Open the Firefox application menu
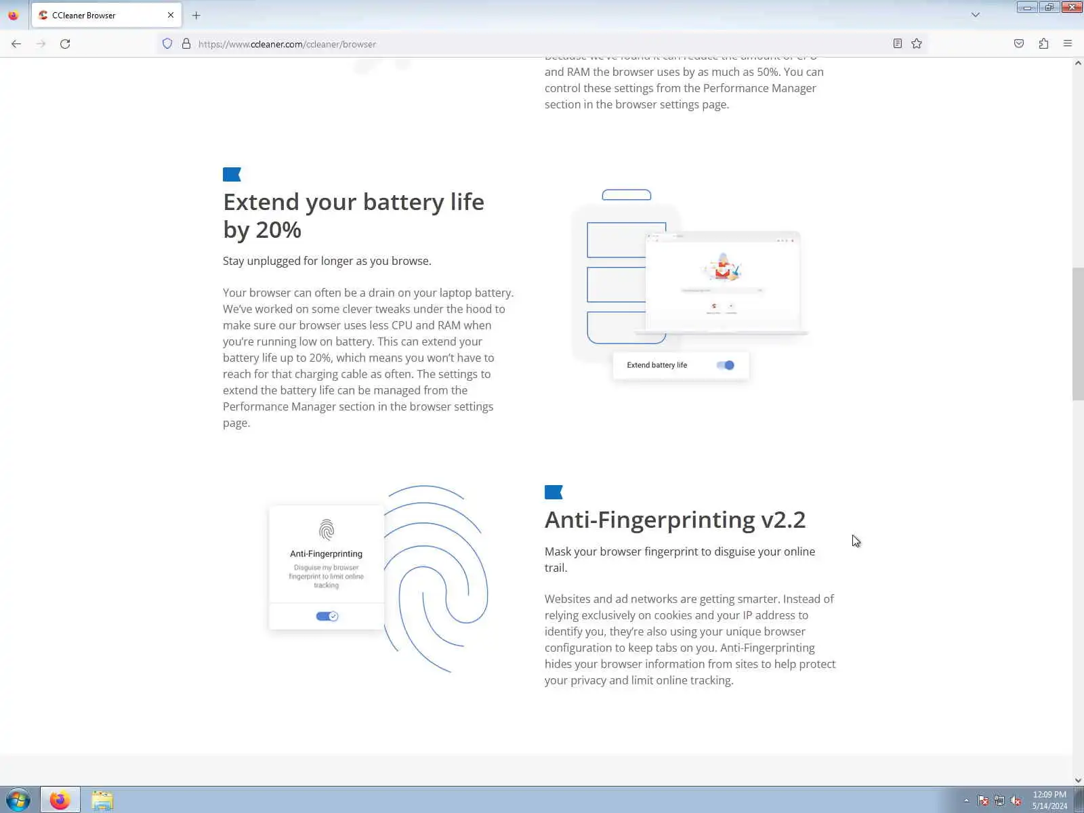1084x813 pixels. pos(1068,44)
